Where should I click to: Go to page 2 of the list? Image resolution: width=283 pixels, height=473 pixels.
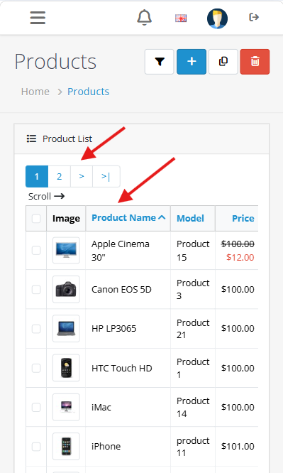60,176
